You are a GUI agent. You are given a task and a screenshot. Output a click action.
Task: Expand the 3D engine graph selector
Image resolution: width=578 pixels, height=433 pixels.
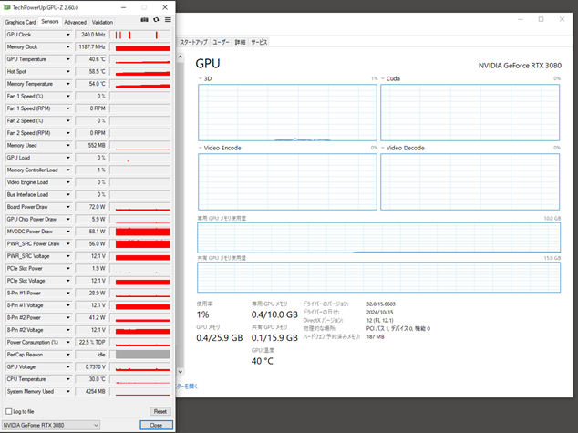(x=201, y=78)
